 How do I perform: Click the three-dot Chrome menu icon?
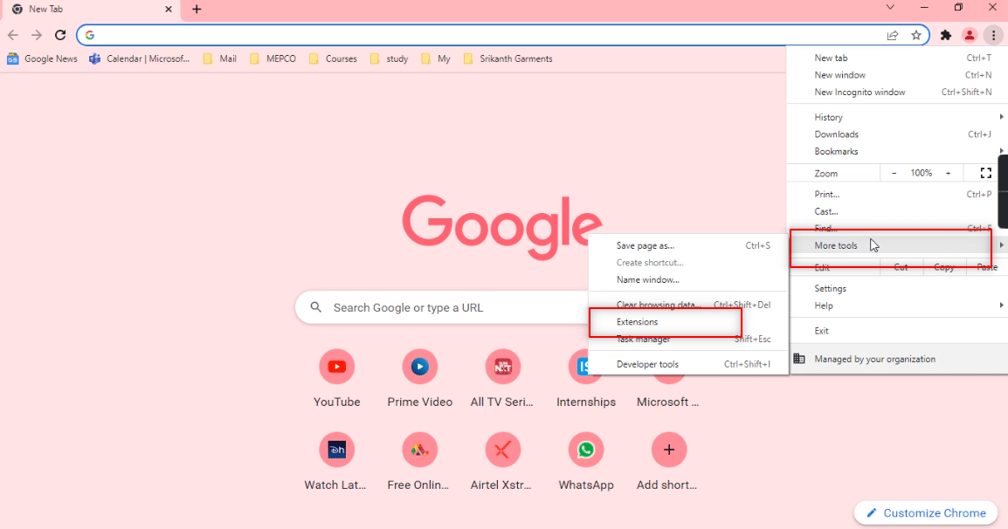tap(993, 35)
